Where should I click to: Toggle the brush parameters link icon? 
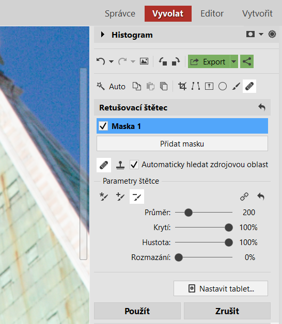point(244,197)
